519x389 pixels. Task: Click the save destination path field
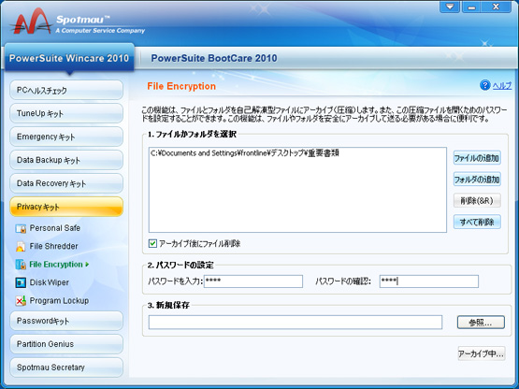click(x=296, y=323)
